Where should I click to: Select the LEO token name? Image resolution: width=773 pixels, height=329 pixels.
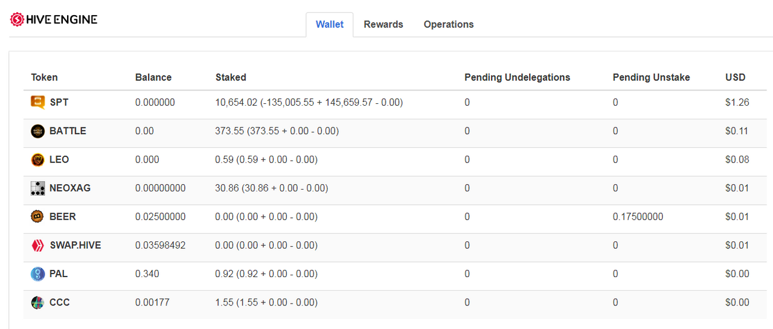pyautogui.click(x=59, y=159)
